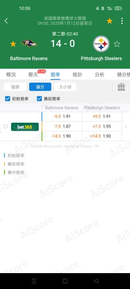Select the 大小球 odds type

[x=65, y=87]
